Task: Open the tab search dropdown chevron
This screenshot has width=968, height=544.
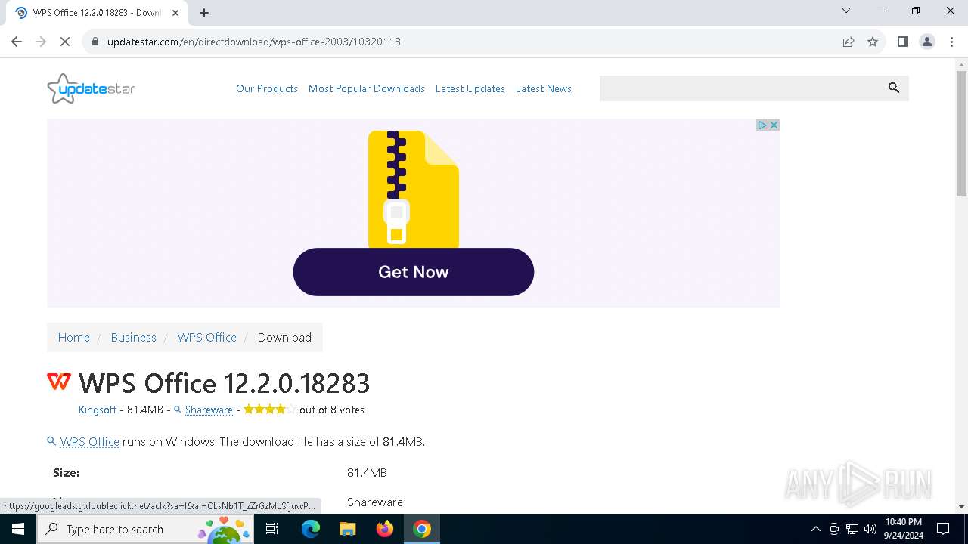Action: (x=846, y=11)
